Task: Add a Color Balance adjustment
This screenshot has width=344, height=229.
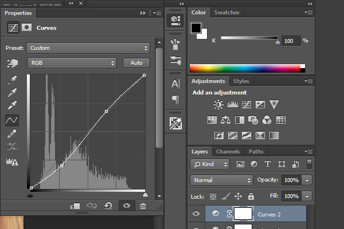Action: coord(225,120)
